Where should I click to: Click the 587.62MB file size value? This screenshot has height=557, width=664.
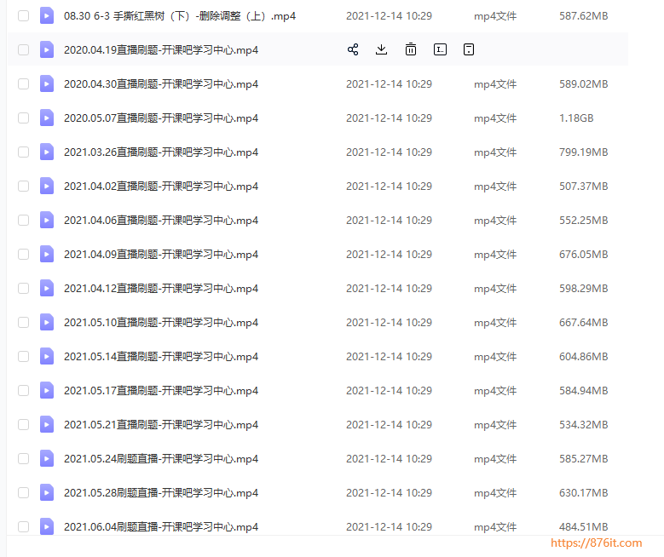[584, 15]
